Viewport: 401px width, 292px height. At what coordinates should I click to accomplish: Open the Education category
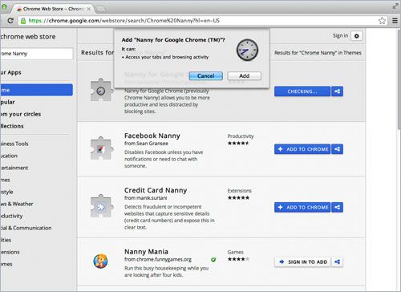pos(9,156)
